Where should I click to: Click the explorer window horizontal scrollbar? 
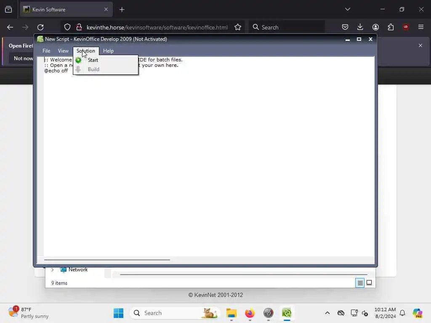coord(244,274)
